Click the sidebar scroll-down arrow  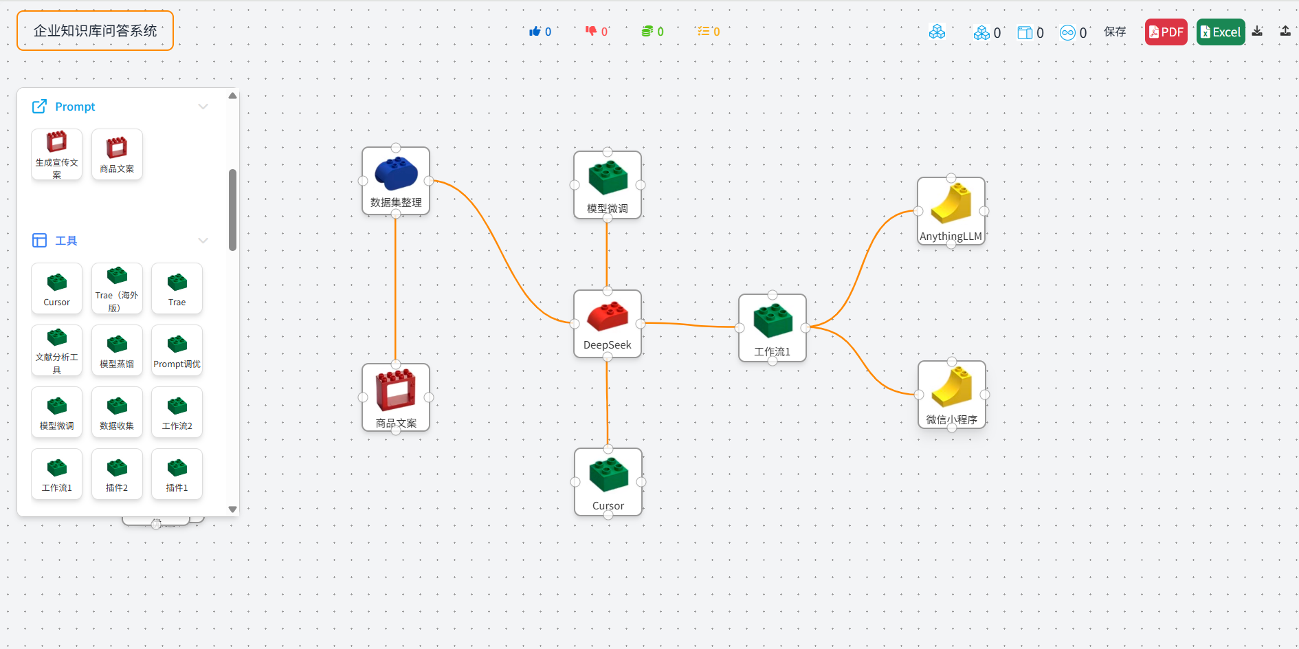point(232,509)
